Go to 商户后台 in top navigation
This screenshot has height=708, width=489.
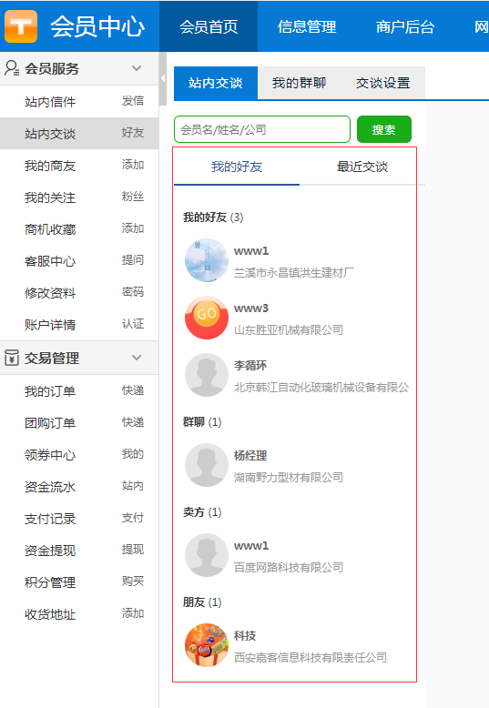pyautogui.click(x=405, y=26)
